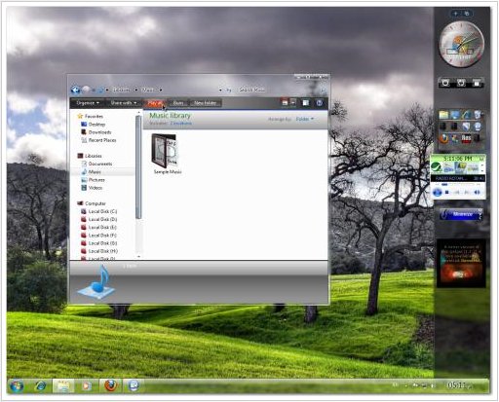This screenshot has width=499, height=402.
Task: Click Libraries in the address breadcrumb
Action: (121, 90)
